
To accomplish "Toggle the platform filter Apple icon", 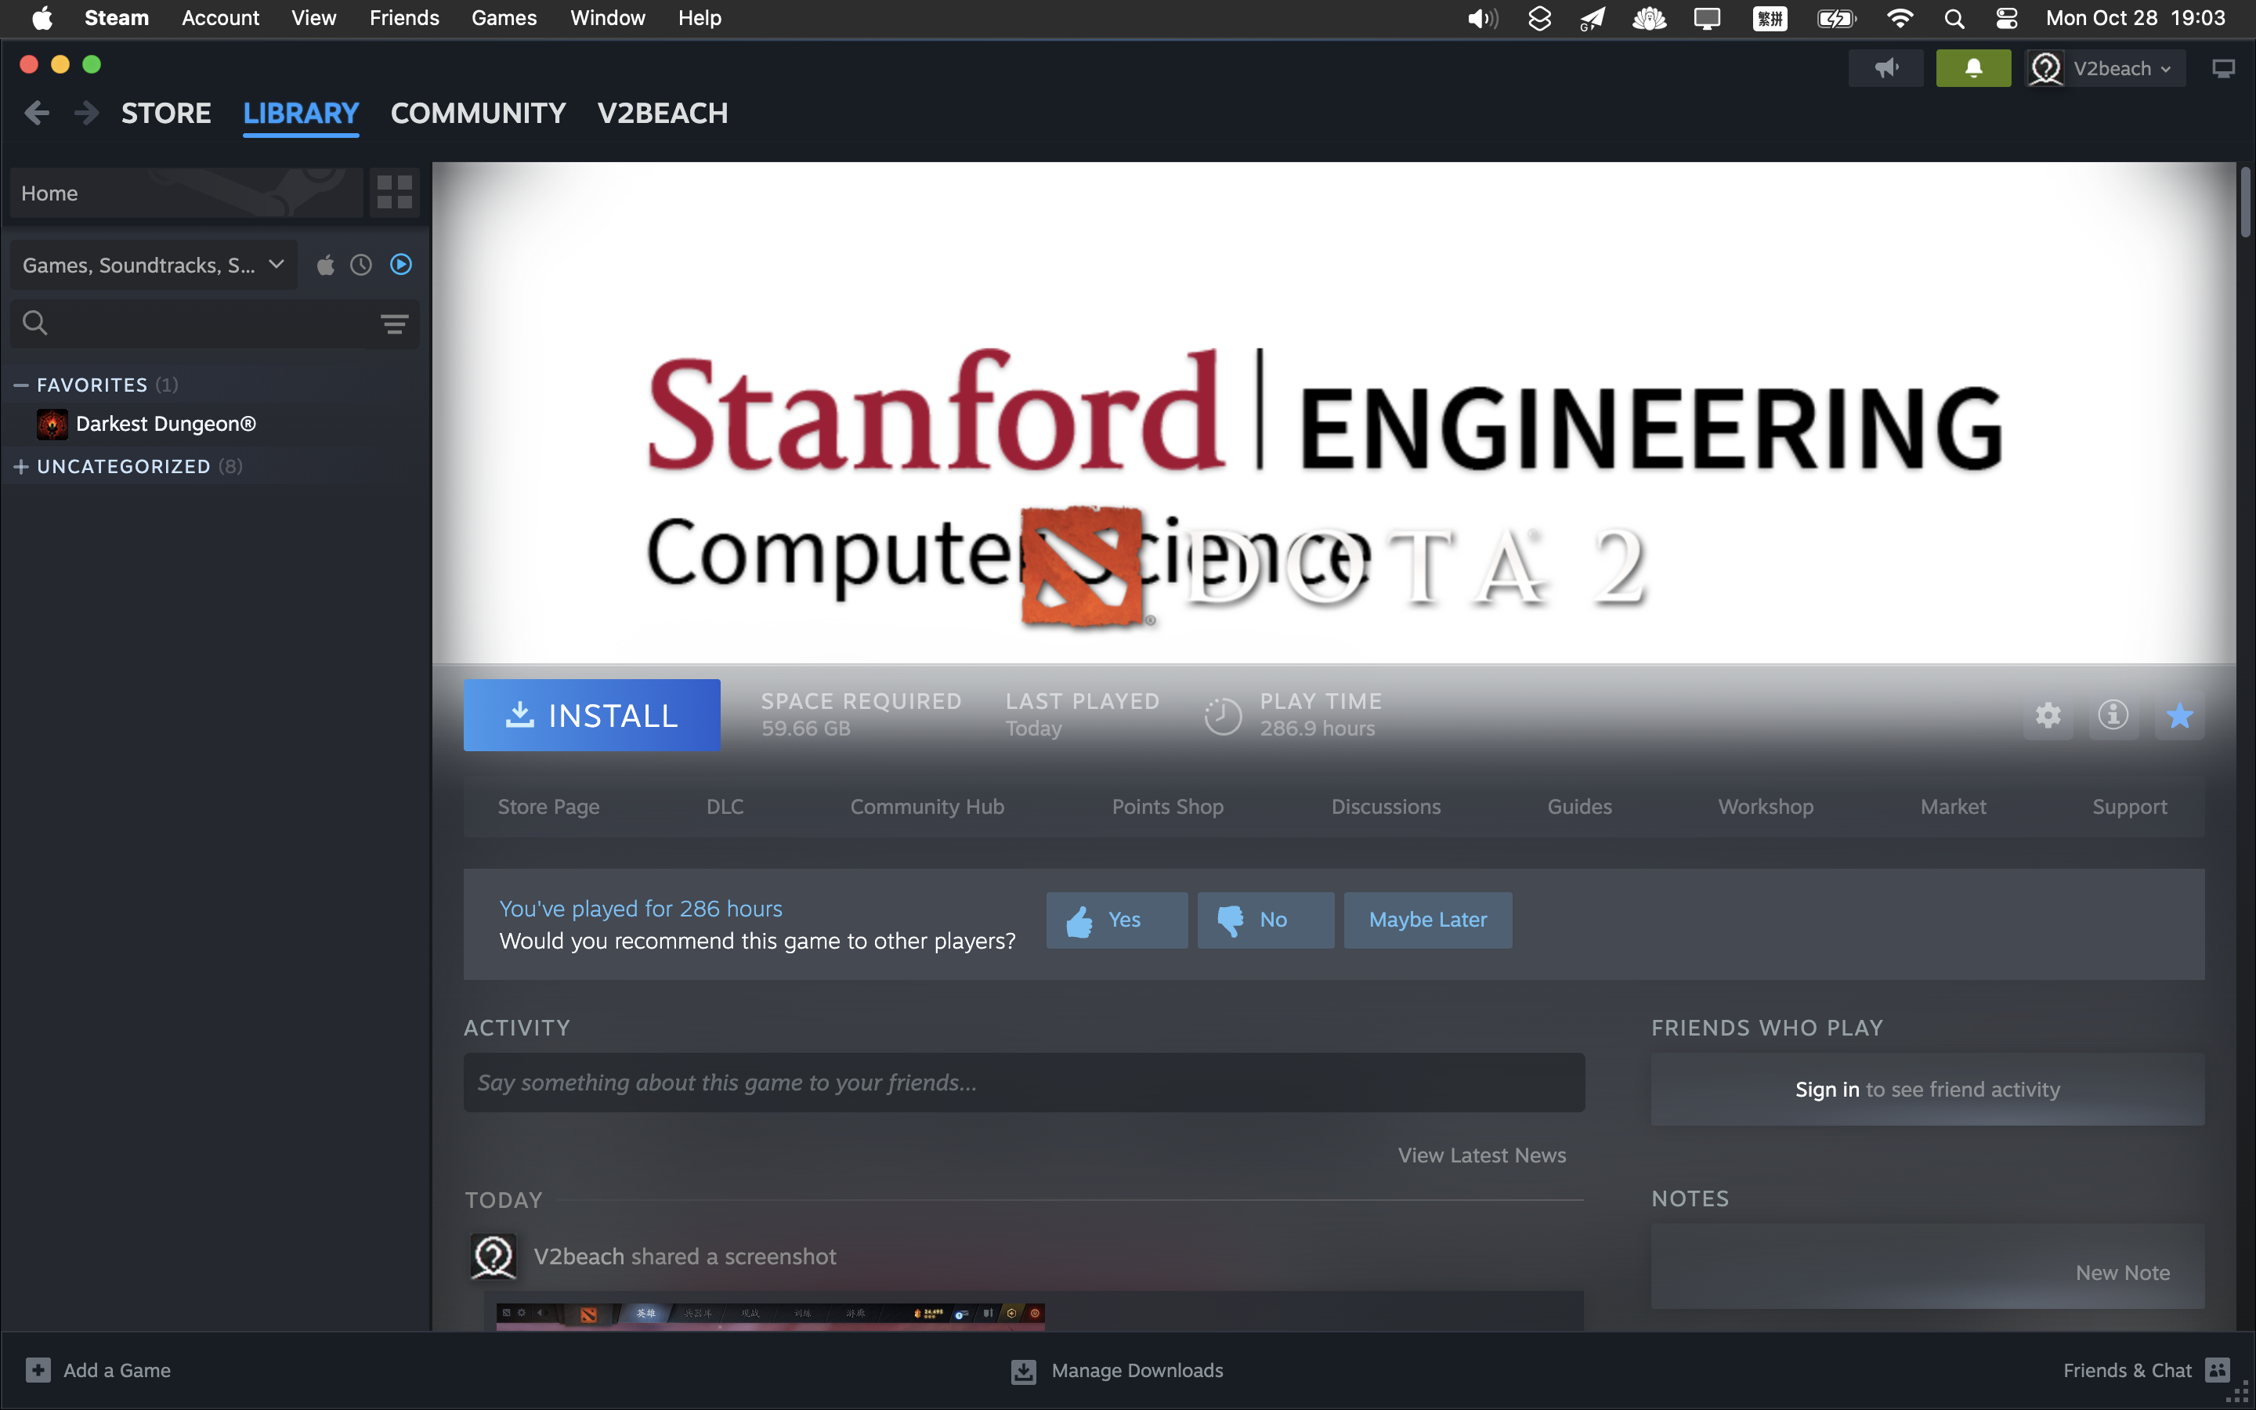I will tap(325, 265).
